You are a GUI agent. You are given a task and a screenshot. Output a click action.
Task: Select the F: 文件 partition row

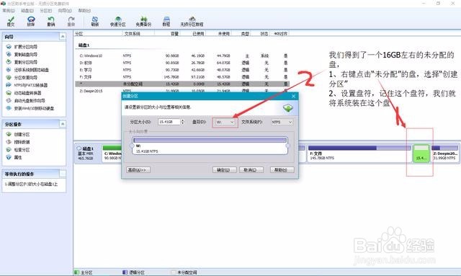coord(182,77)
